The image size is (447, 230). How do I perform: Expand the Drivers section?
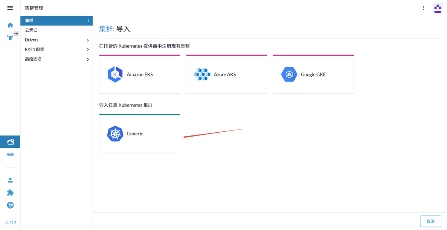coord(57,40)
